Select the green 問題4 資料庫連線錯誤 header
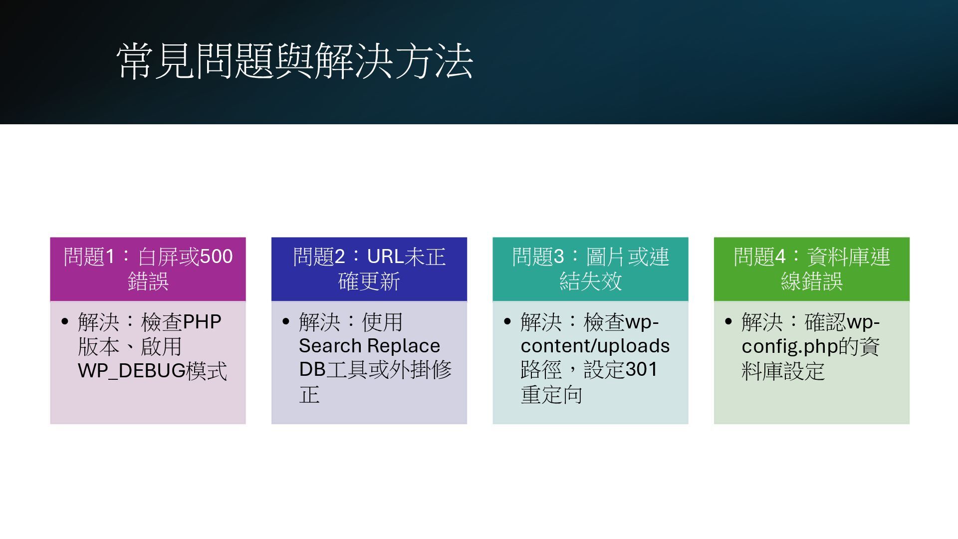958x539 pixels. (811, 269)
